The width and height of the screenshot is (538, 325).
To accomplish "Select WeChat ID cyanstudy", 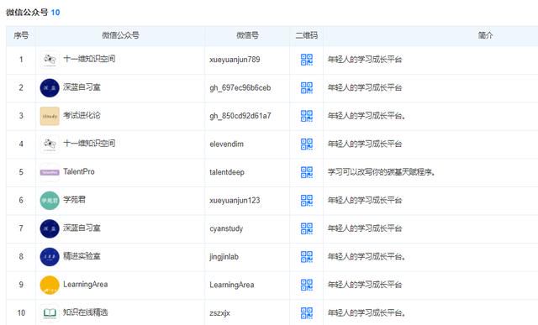I will [226, 228].
